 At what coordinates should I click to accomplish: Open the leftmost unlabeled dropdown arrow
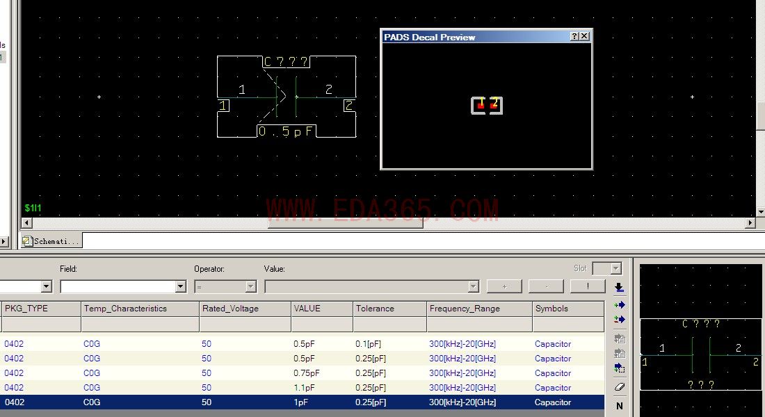[47, 286]
